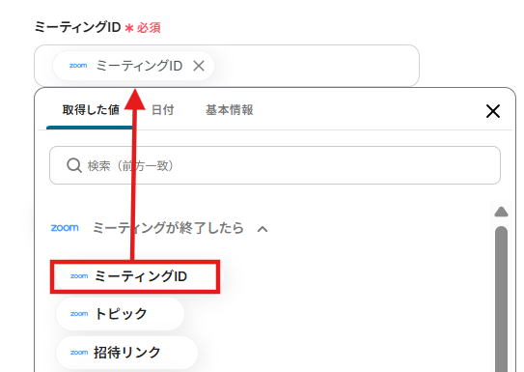Open the 基本情報 tab

coord(230,110)
